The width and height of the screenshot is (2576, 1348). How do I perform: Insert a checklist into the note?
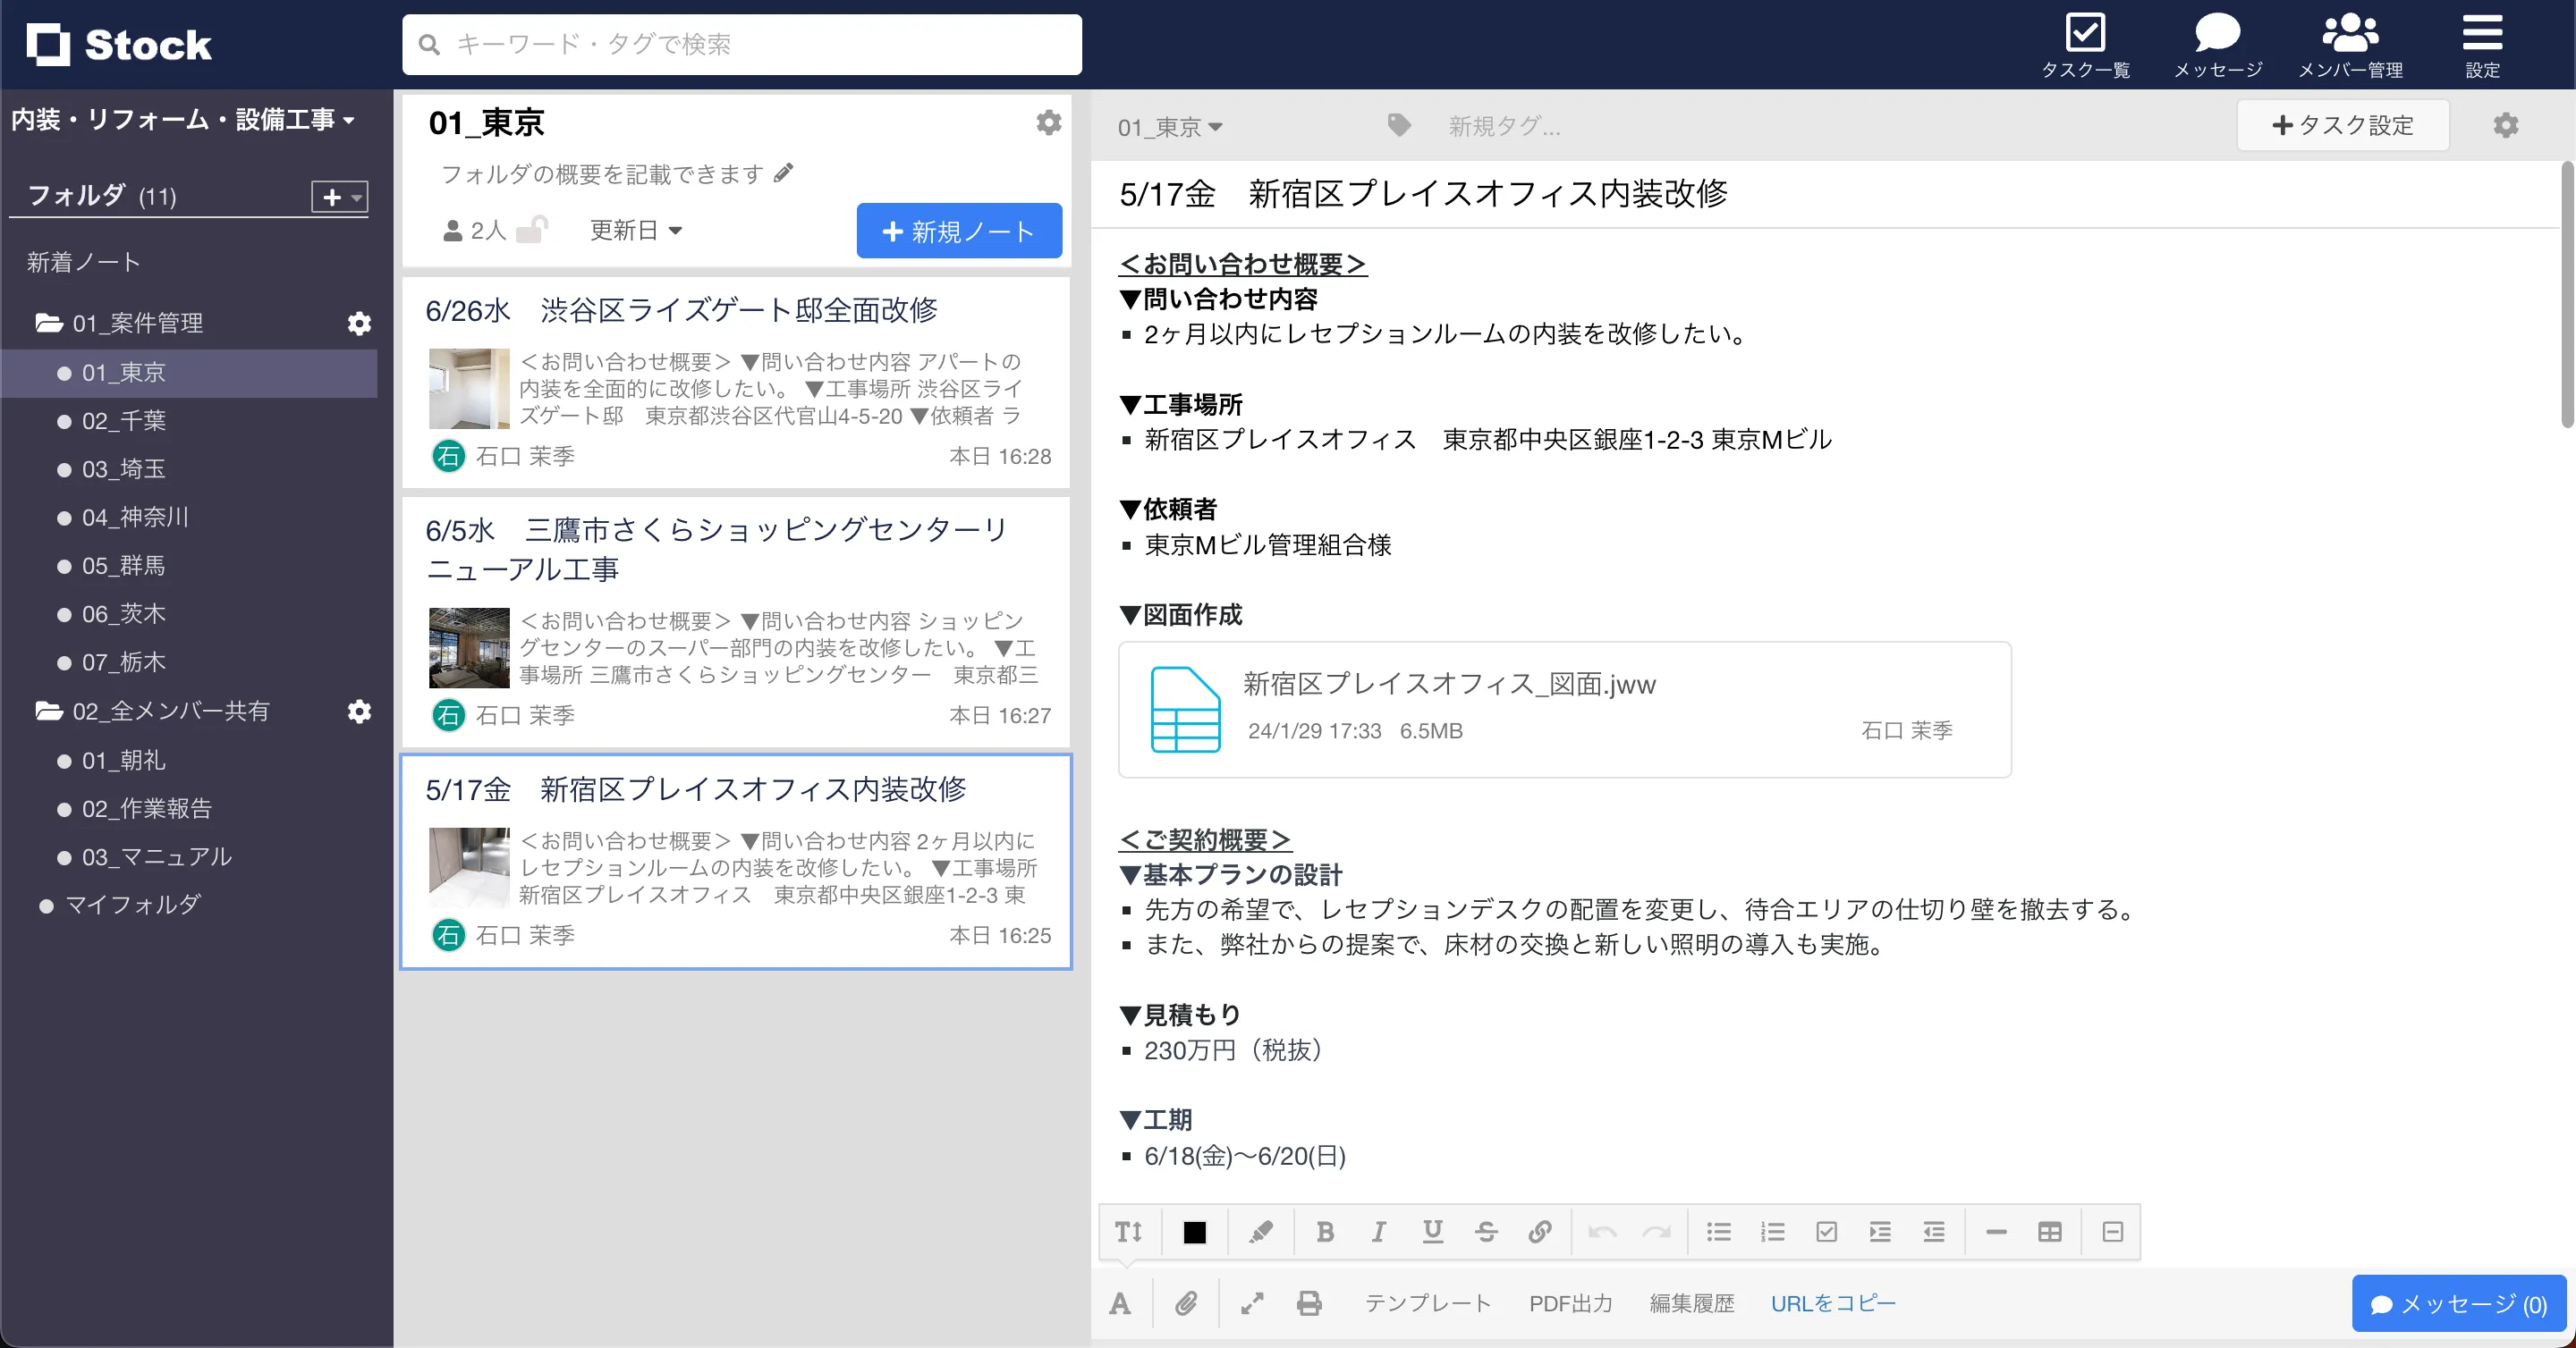(1827, 1232)
